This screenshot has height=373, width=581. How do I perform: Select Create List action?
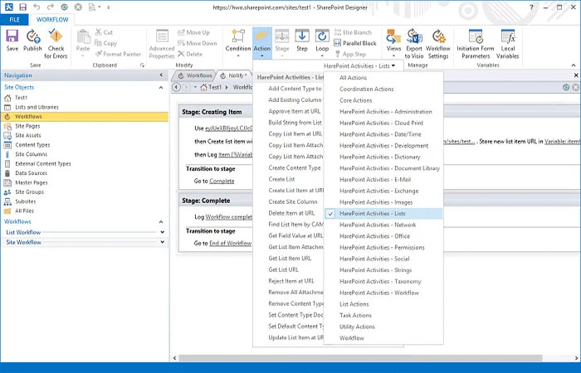(281, 179)
